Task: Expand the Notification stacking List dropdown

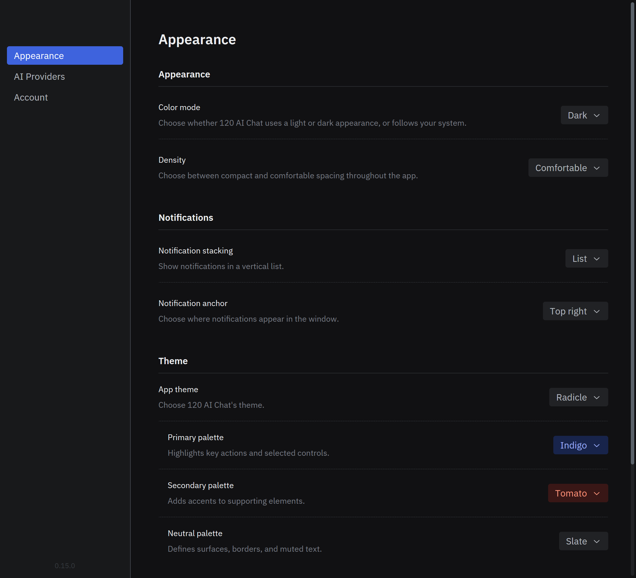Action: [587, 259]
